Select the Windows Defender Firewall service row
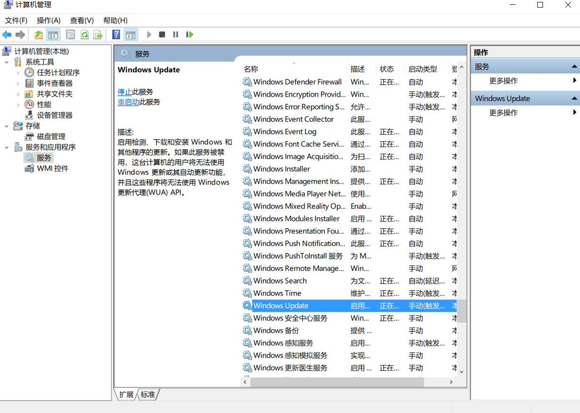Screen dimensions: 580x413 pyautogui.click(x=349, y=82)
